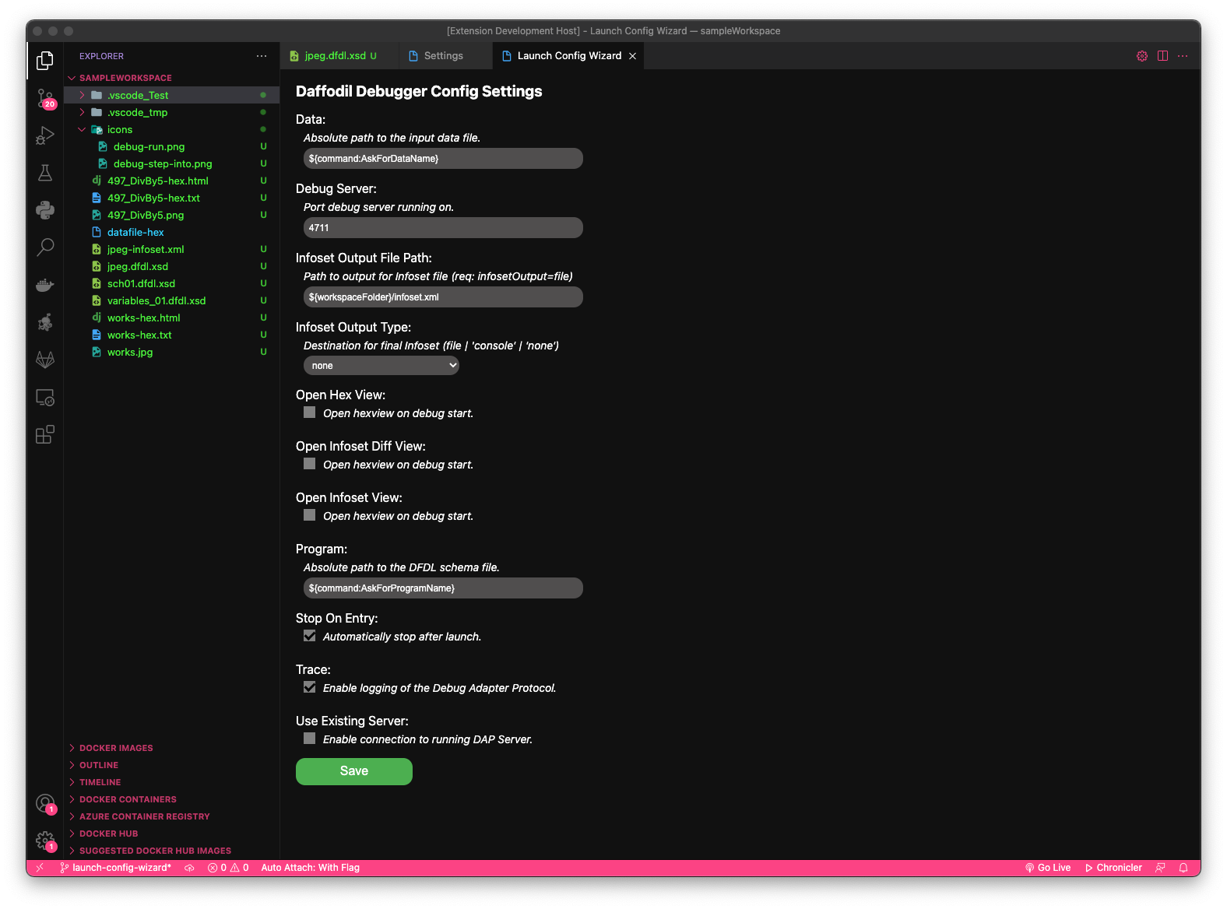Toggle Open Infoset View checkbox
Image resolution: width=1227 pixels, height=909 pixels.
(310, 515)
